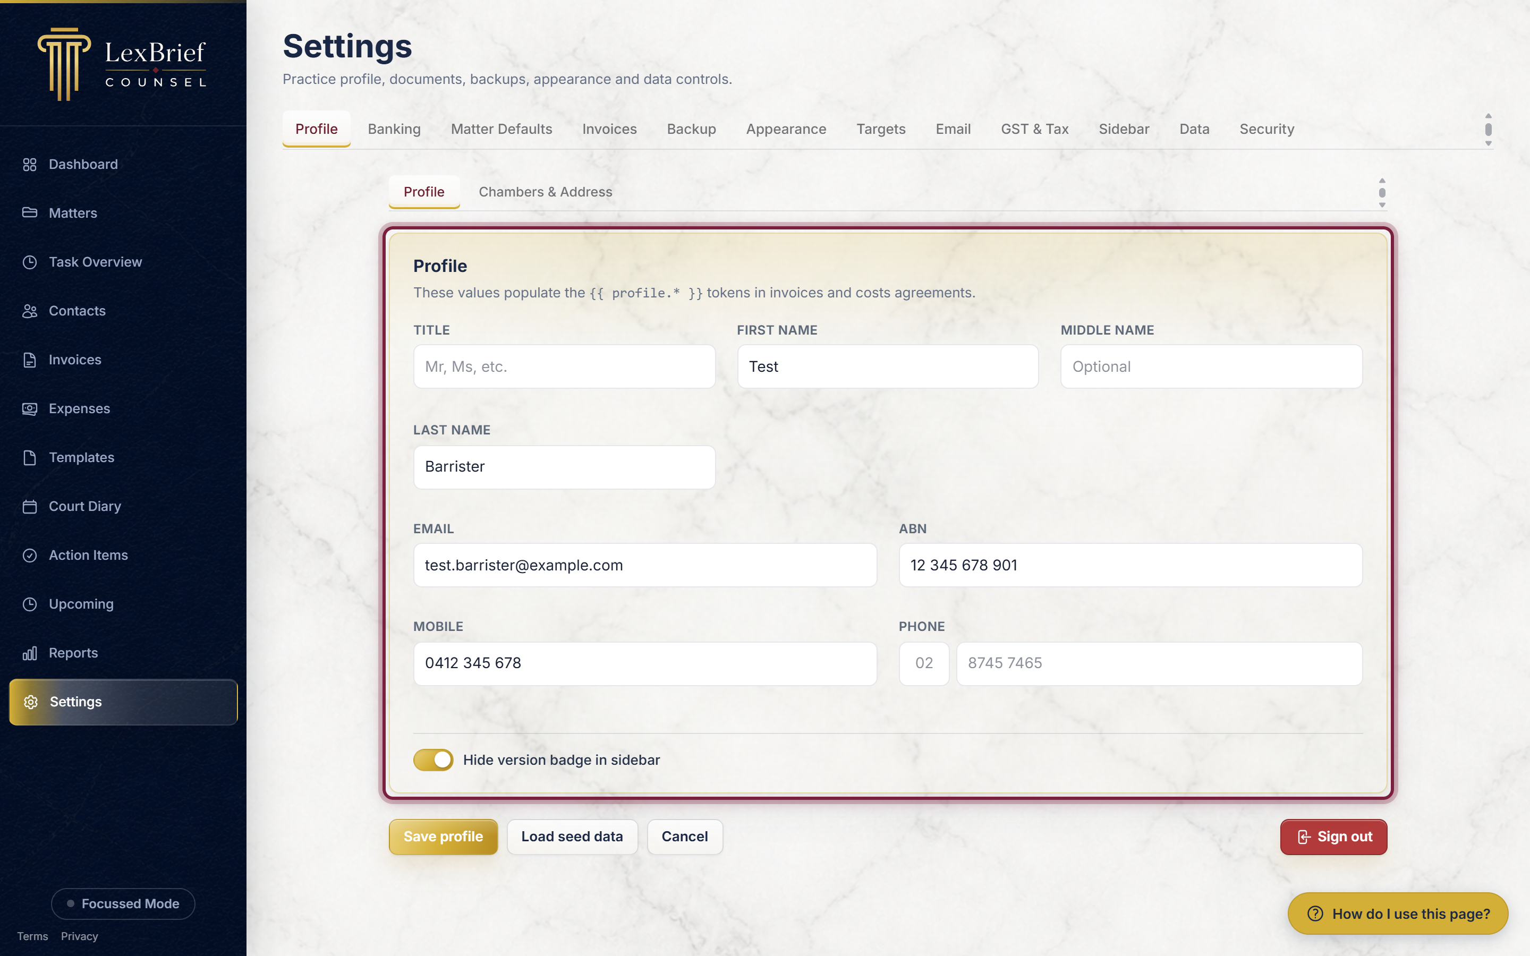The width and height of the screenshot is (1530, 956).
Task: Go to the Contacts page
Action: [123, 311]
